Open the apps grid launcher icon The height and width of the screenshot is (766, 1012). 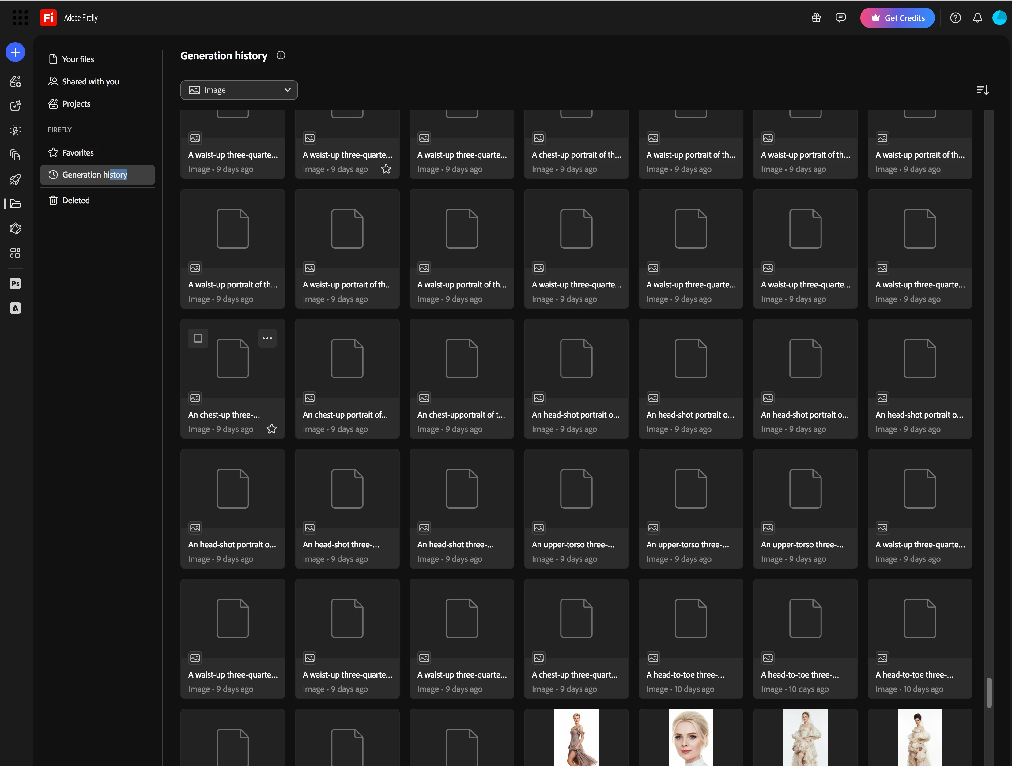click(20, 18)
